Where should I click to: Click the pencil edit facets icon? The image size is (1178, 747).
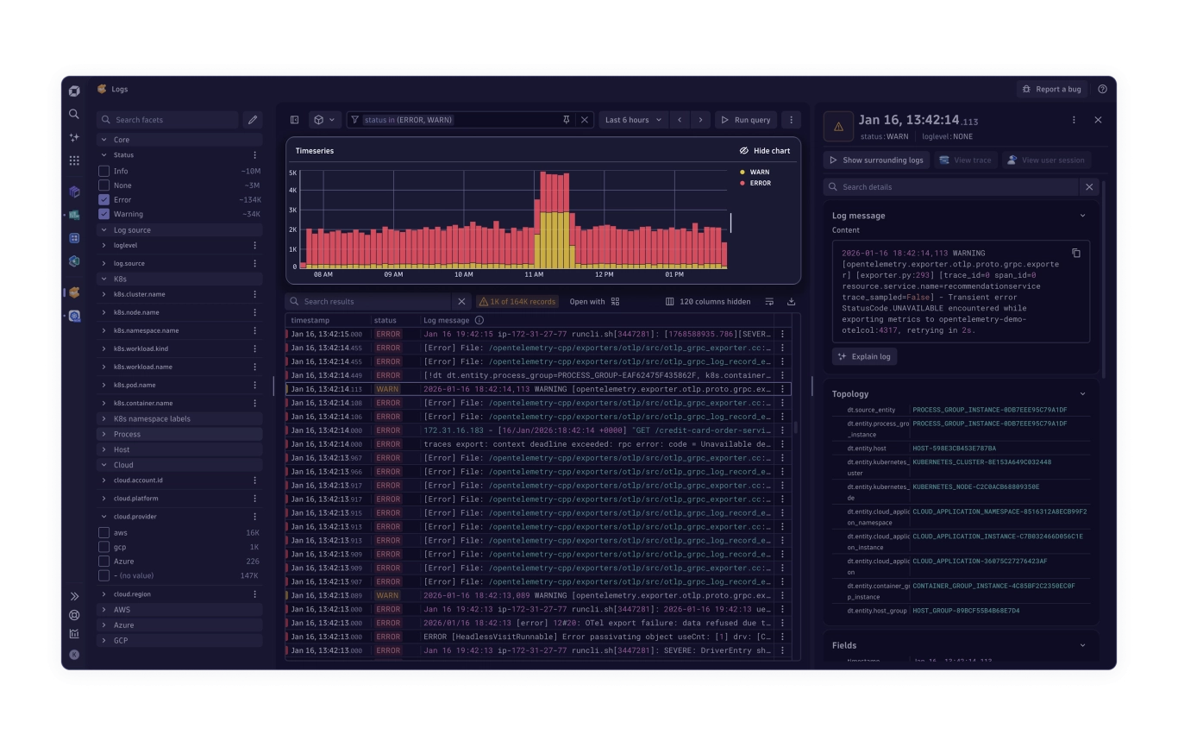(x=253, y=120)
